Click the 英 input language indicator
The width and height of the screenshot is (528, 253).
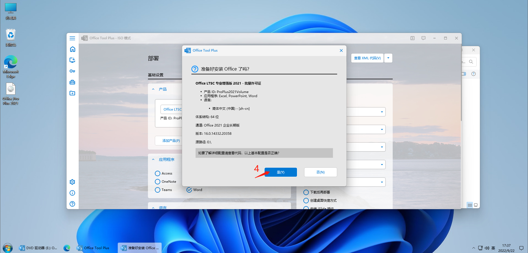pyautogui.click(x=493, y=248)
